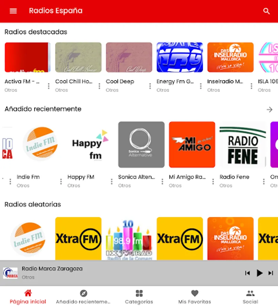Switch to Mis Favoritas tab

pyautogui.click(x=195, y=296)
